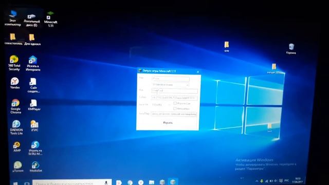Show hidden tray icons with the chevron
329x185 pixels.
point(257,181)
